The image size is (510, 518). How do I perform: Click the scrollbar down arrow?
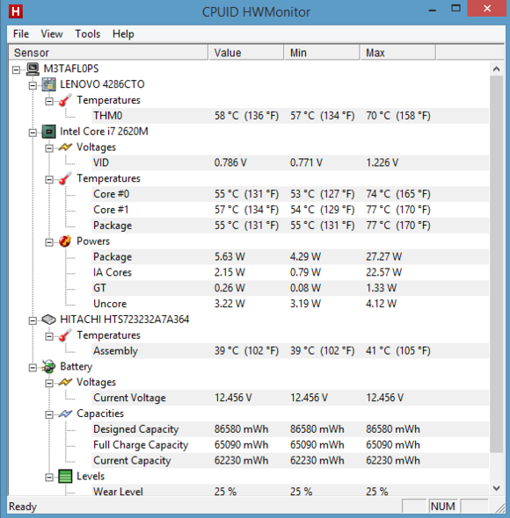[496, 488]
